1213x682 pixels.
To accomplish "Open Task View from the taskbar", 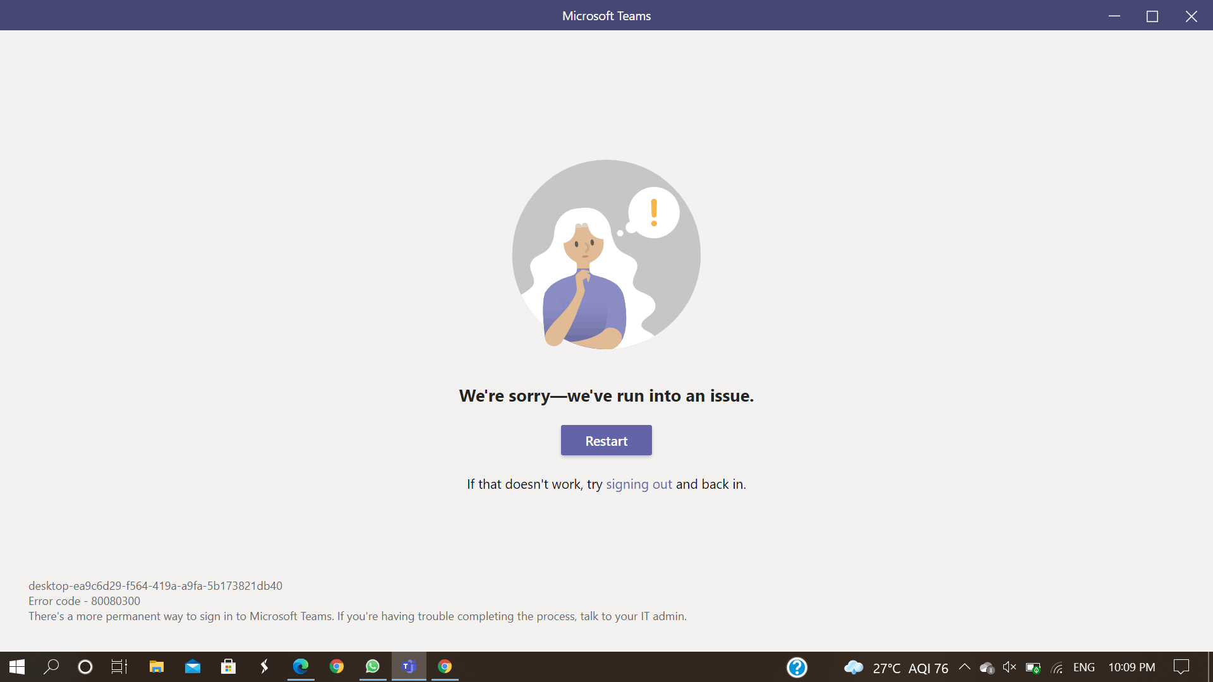I will tap(119, 667).
